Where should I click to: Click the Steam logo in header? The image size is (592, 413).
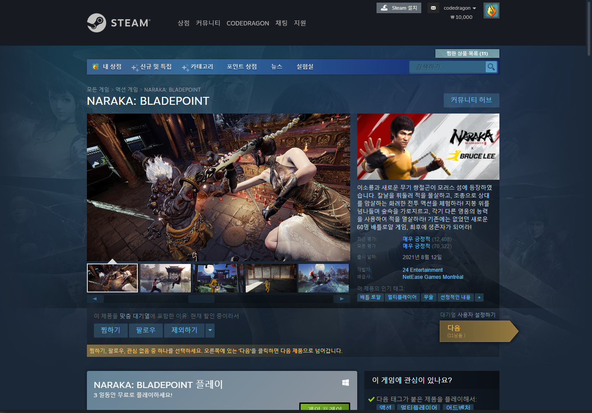(118, 23)
